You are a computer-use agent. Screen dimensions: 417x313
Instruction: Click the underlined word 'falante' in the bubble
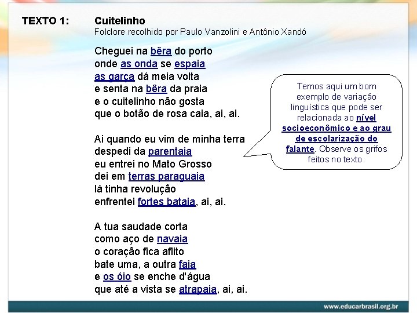tap(300, 149)
